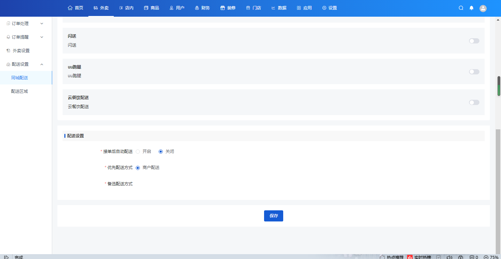This screenshot has width=501, height=259.
Task: Click the 保存 button
Action: [273, 216]
